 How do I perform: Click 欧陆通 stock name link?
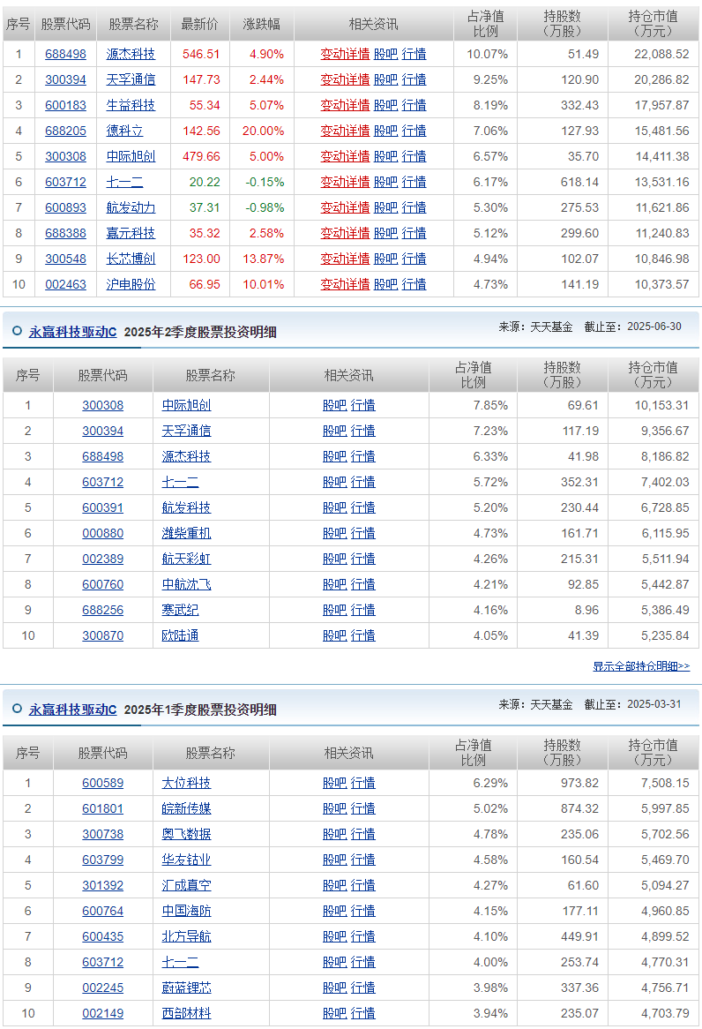tap(181, 636)
